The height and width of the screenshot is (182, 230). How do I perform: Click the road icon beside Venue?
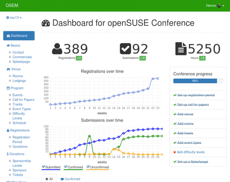(x=8, y=69)
